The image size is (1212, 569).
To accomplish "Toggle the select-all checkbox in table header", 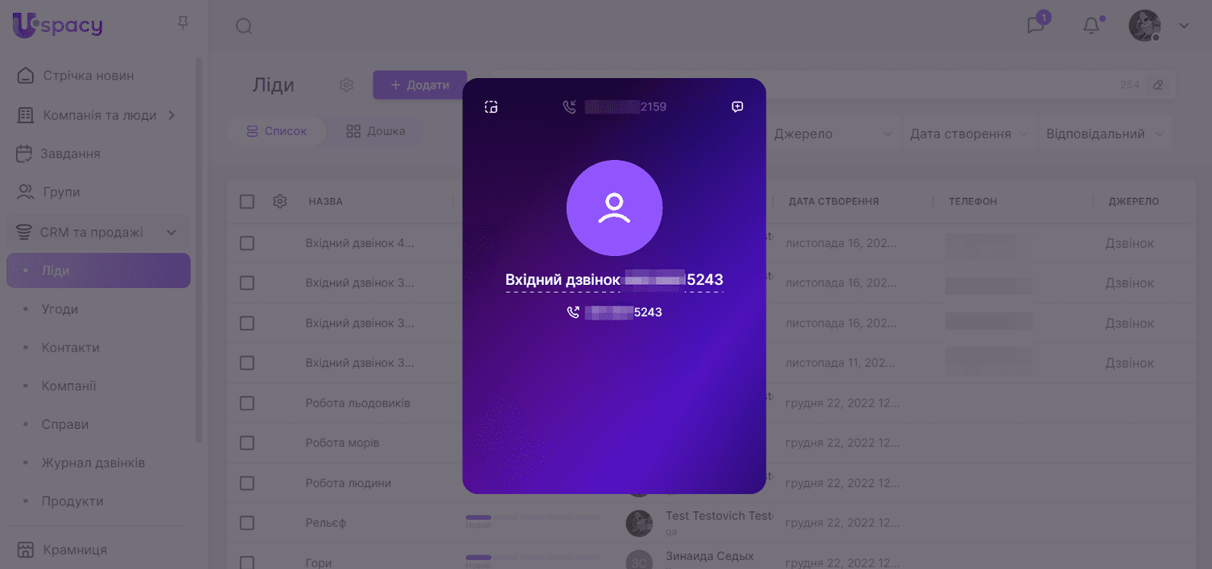I will click(x=247, y=202).
